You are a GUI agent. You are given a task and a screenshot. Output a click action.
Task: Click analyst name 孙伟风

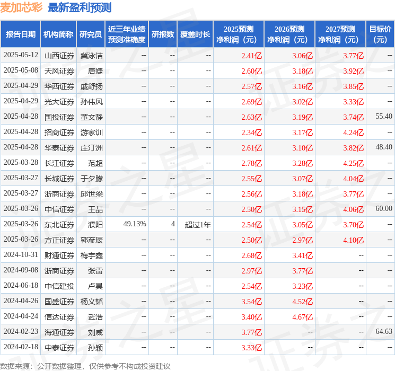pyautogui.click(x=92, y=102)
